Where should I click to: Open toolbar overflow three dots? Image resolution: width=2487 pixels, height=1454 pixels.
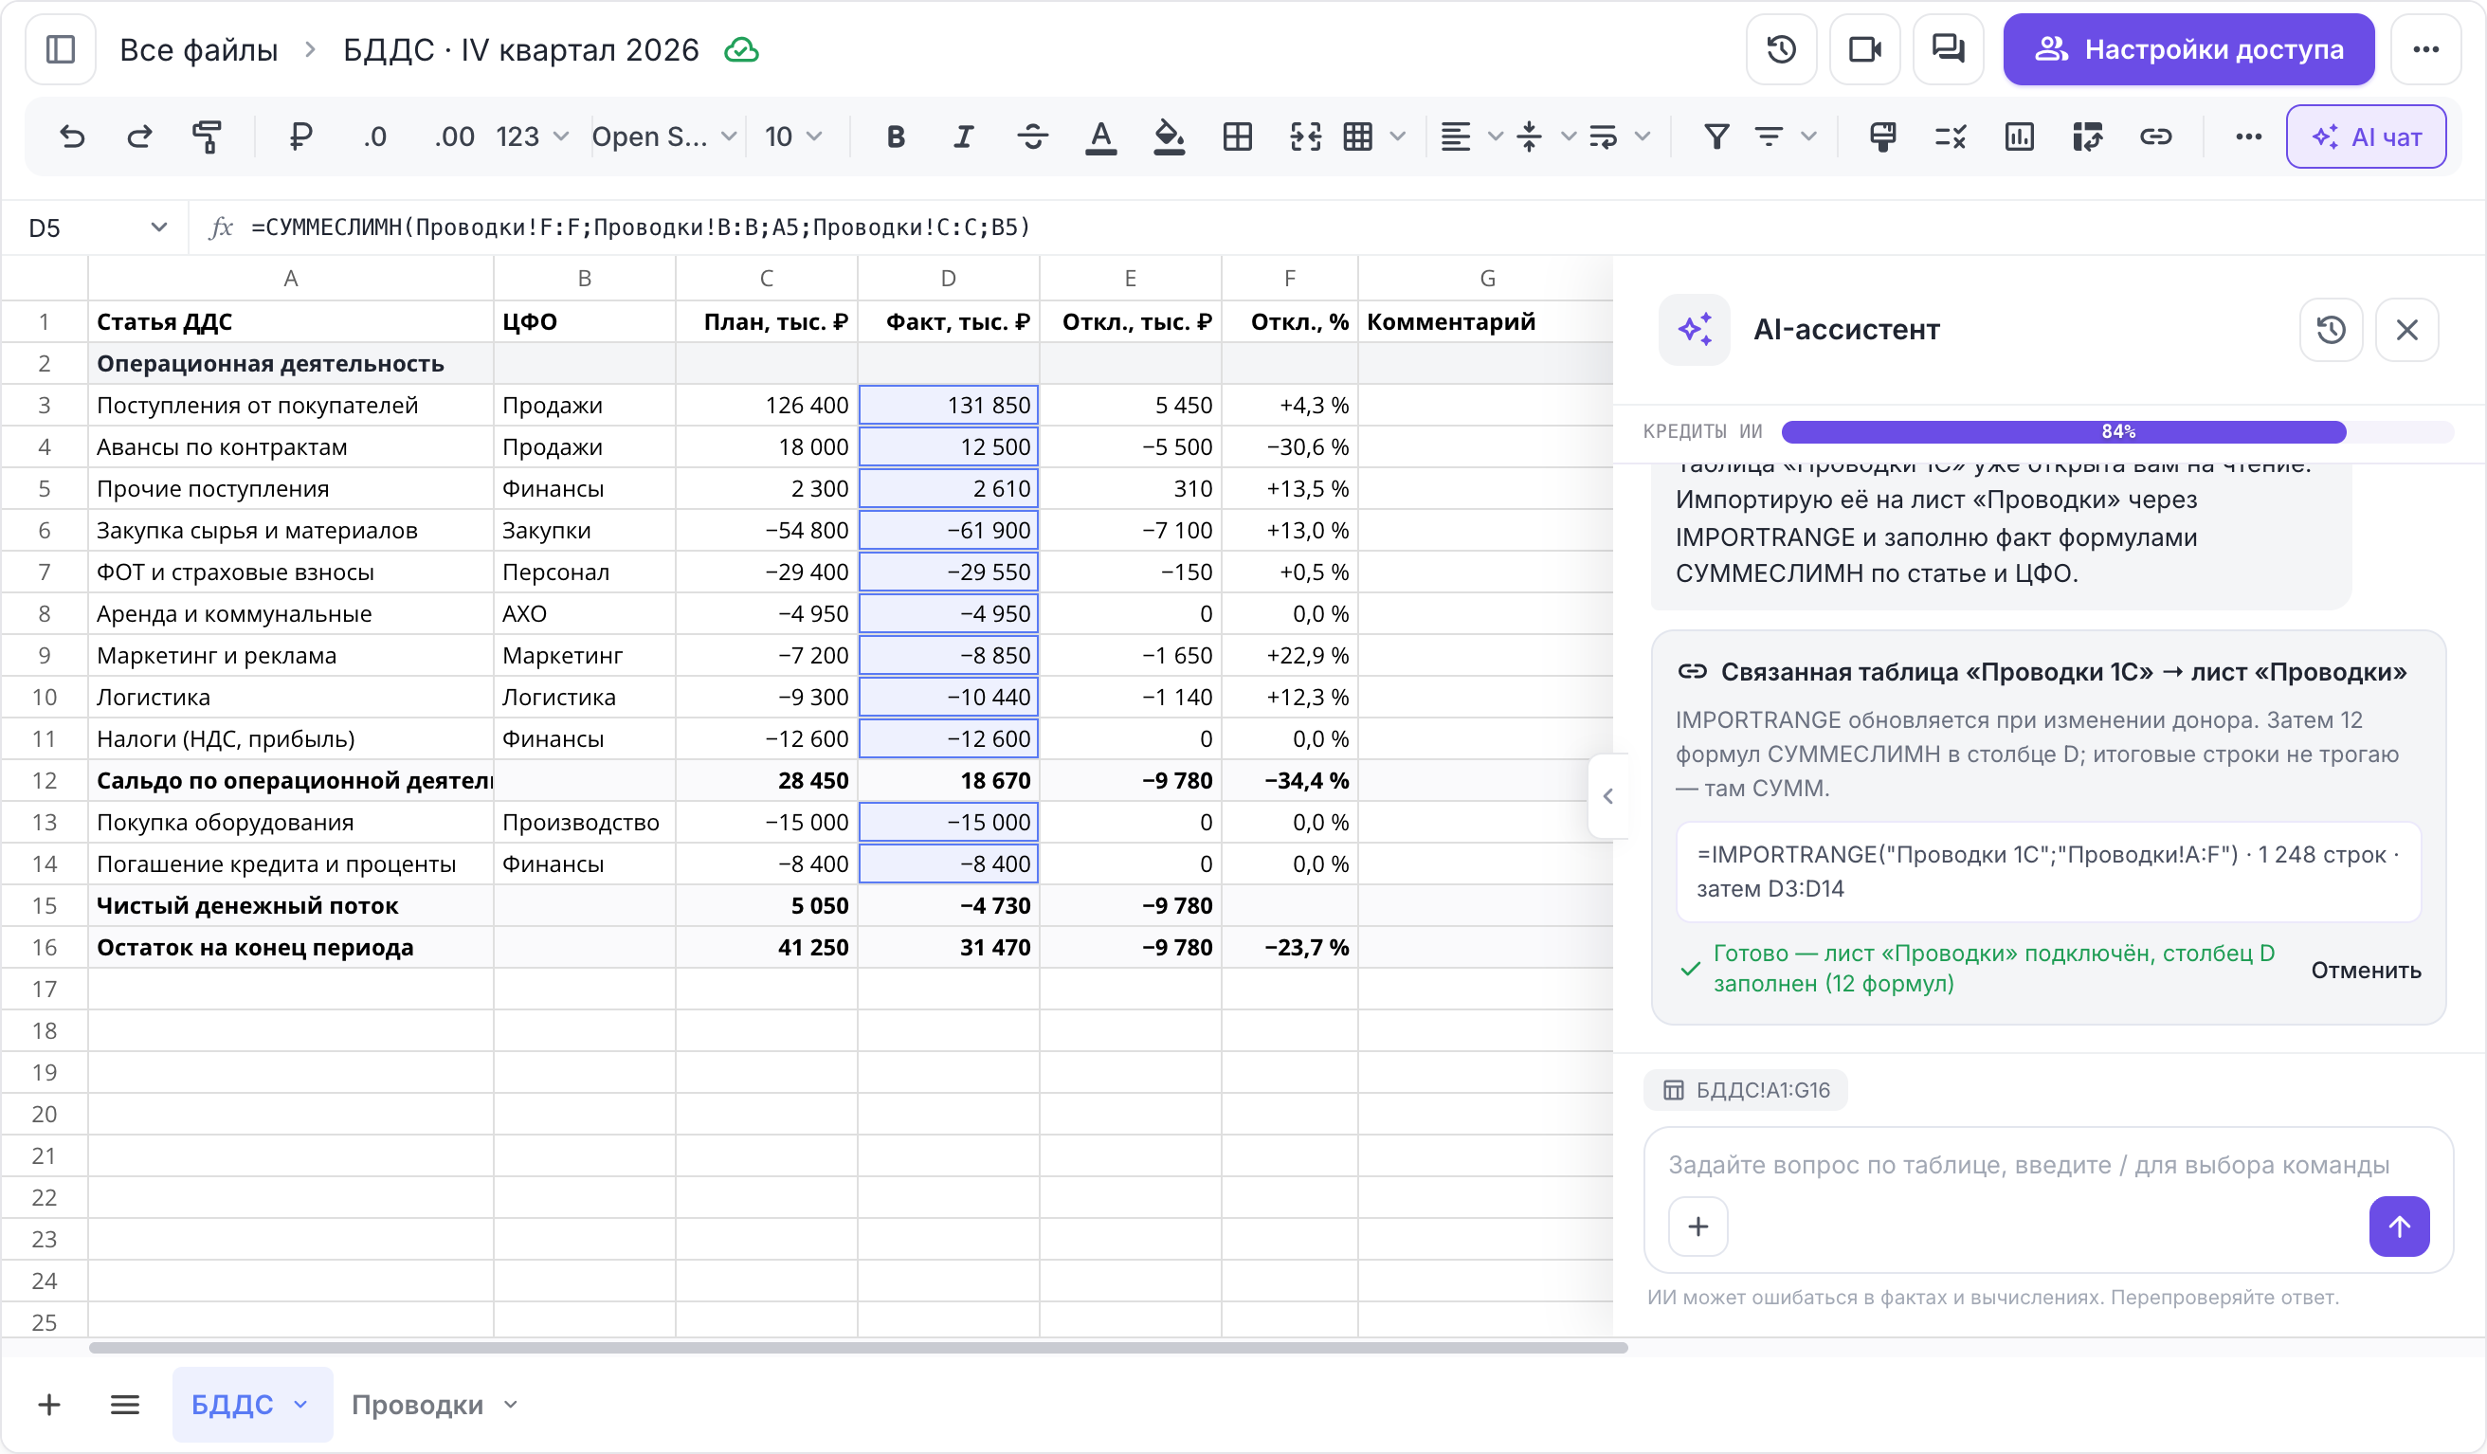point(2248,136)
